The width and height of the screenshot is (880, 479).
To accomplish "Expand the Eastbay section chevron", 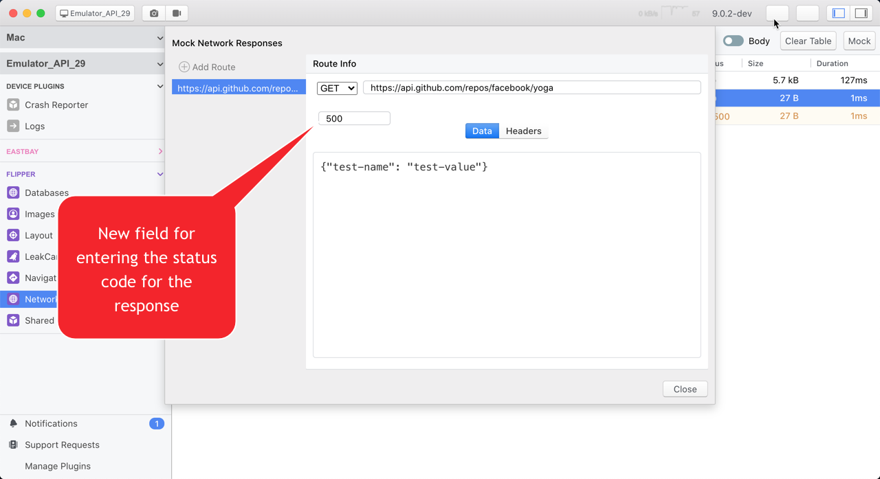I will tap(160, 151).
